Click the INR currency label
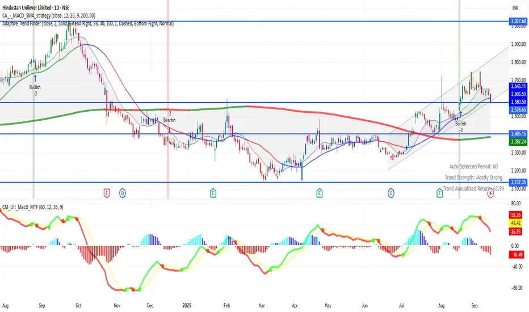This screenshot has width=529, height=312. coord(515,8)
